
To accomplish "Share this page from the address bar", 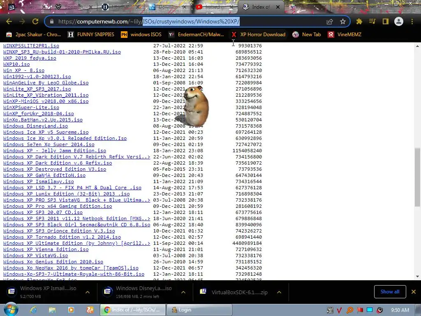I will click(330, 21).
